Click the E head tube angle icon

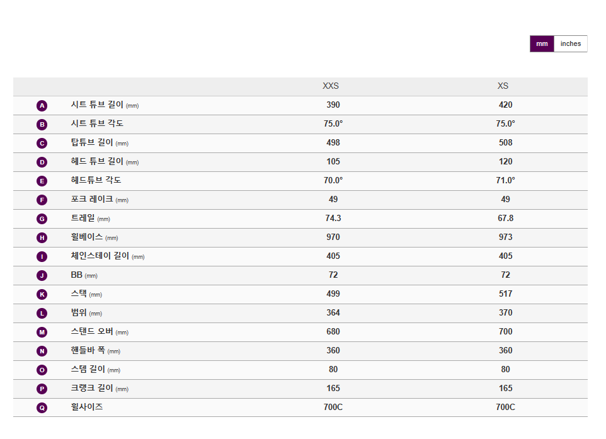(x=42, y=181)
